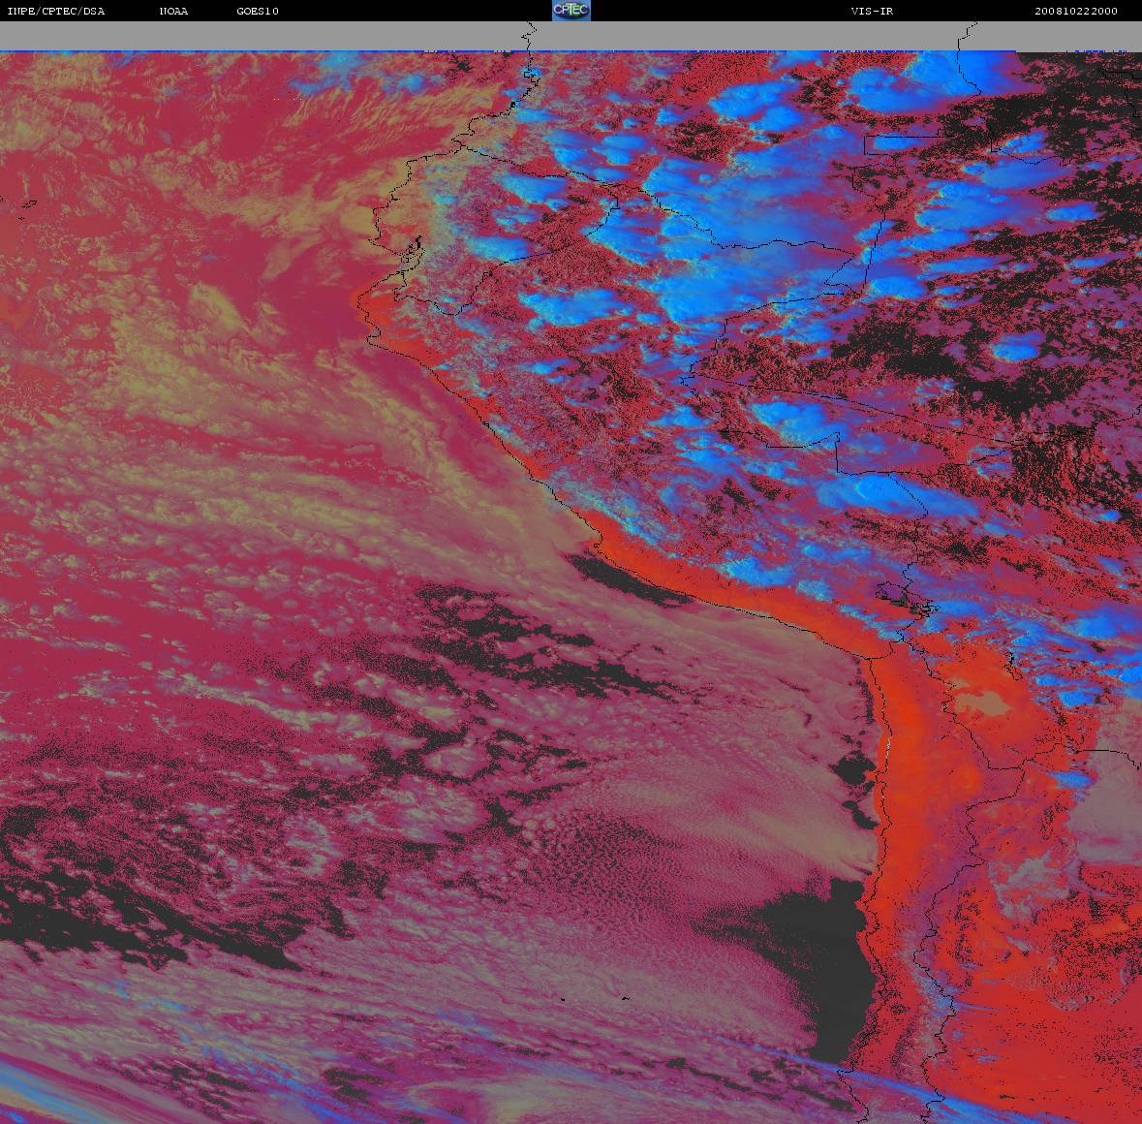The image size is (1142, 1124).
Task: Click the gray band below the header
Action: 571,36
